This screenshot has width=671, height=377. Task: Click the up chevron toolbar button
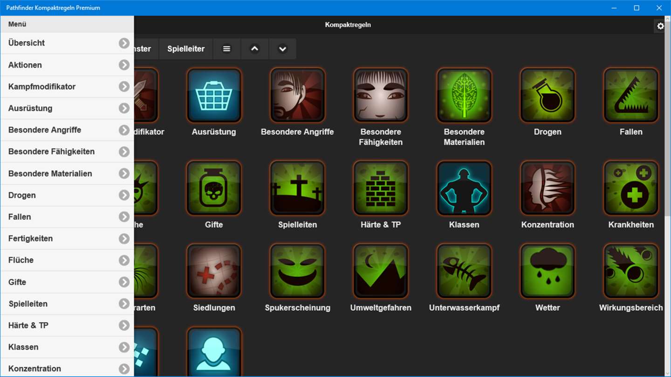[x=254, y=49]
